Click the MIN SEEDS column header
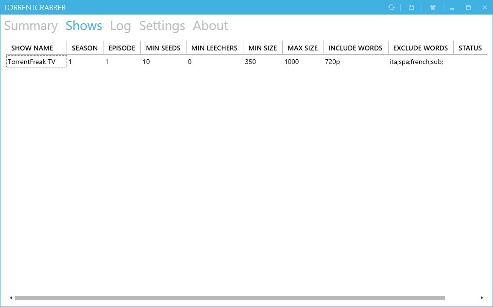Viewport: 493px width, 307px height. coord(163,48)
